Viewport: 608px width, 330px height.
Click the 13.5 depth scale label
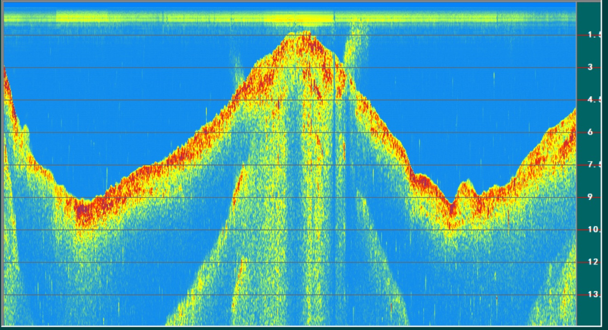tap(594, 295)
